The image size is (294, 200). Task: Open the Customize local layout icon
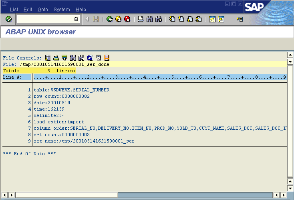click(240, 19)
